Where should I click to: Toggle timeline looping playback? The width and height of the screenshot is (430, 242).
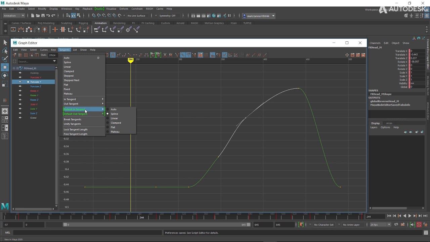(x=396, y=225)
